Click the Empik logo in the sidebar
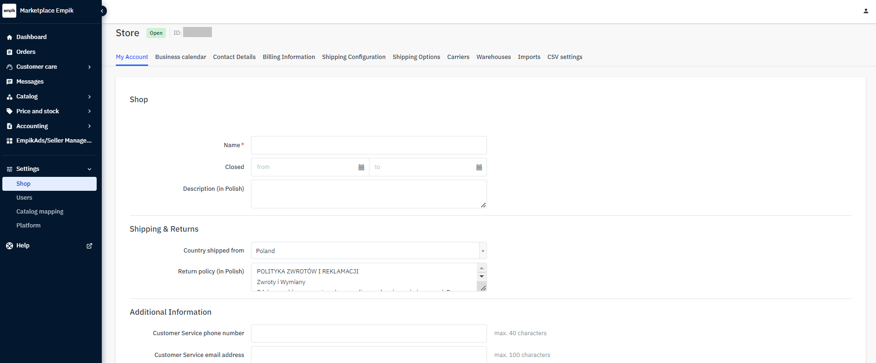Screen dimensions: 876x363 pos(9,11)
